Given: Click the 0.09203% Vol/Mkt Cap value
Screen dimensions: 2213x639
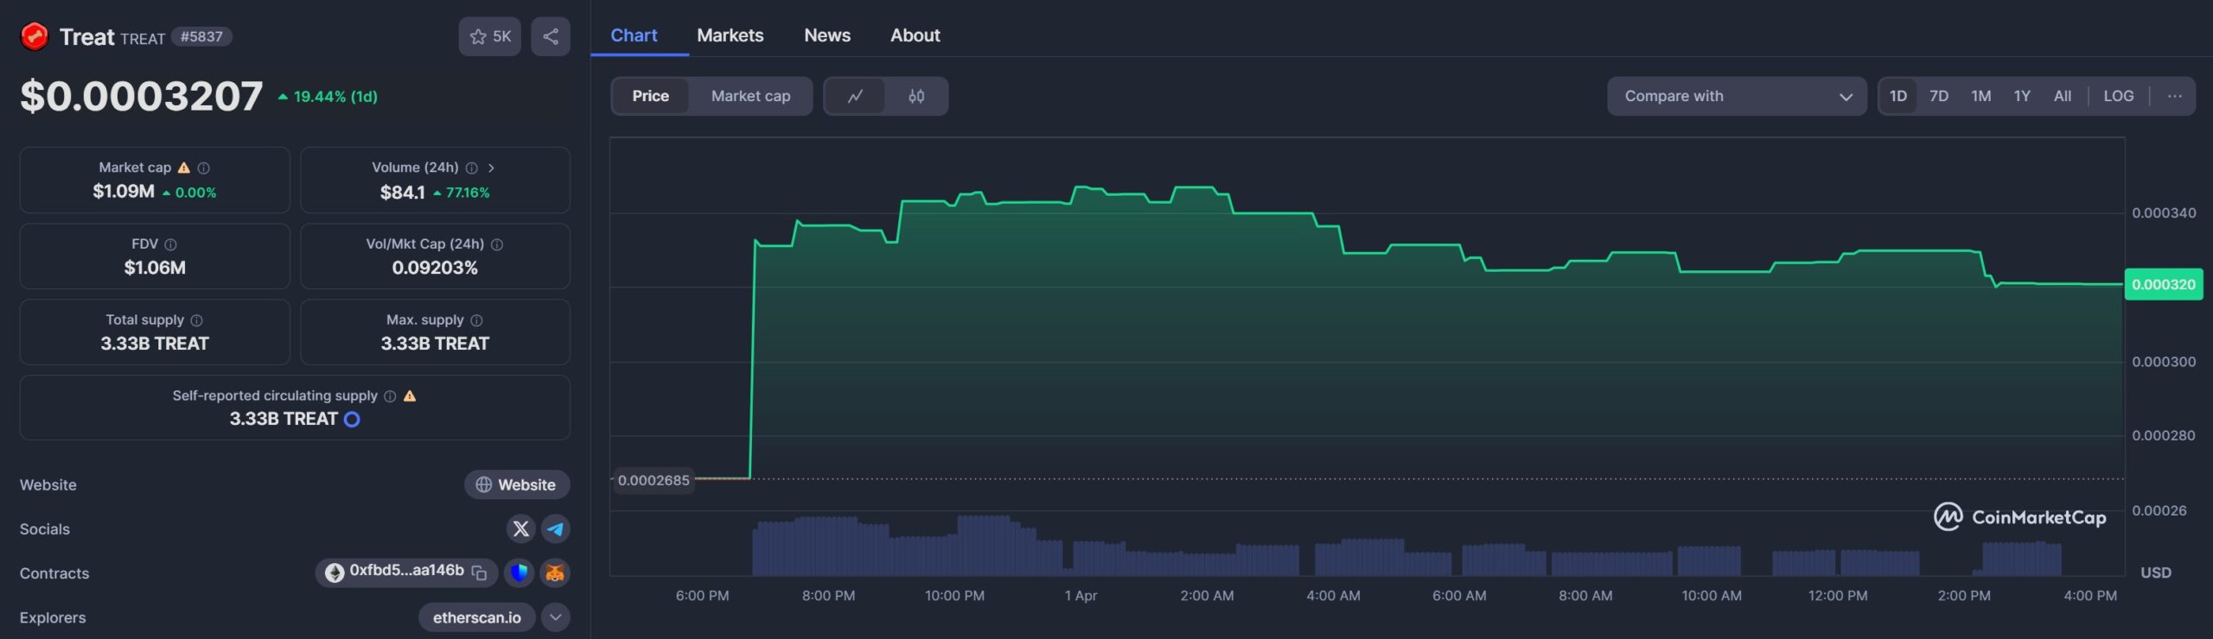Looking at the screenshot, I should point(435,268).
